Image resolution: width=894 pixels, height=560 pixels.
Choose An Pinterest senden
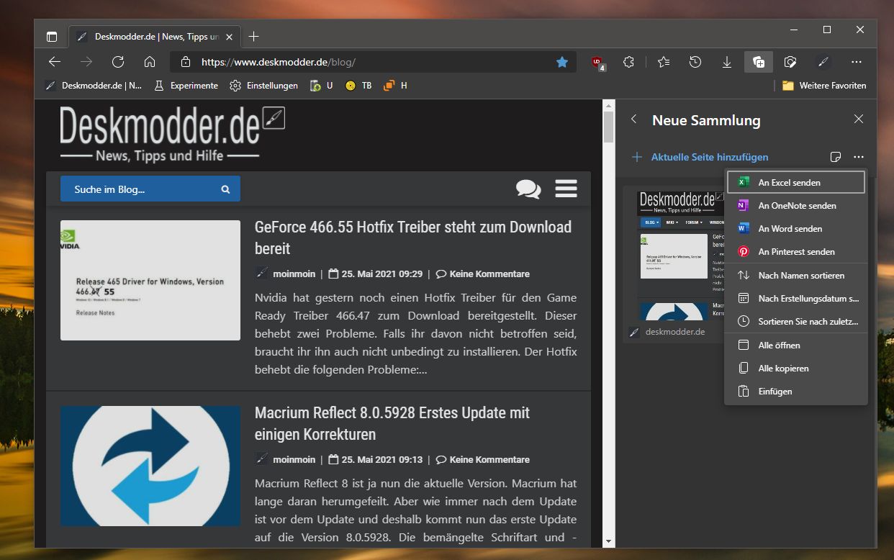795,252
